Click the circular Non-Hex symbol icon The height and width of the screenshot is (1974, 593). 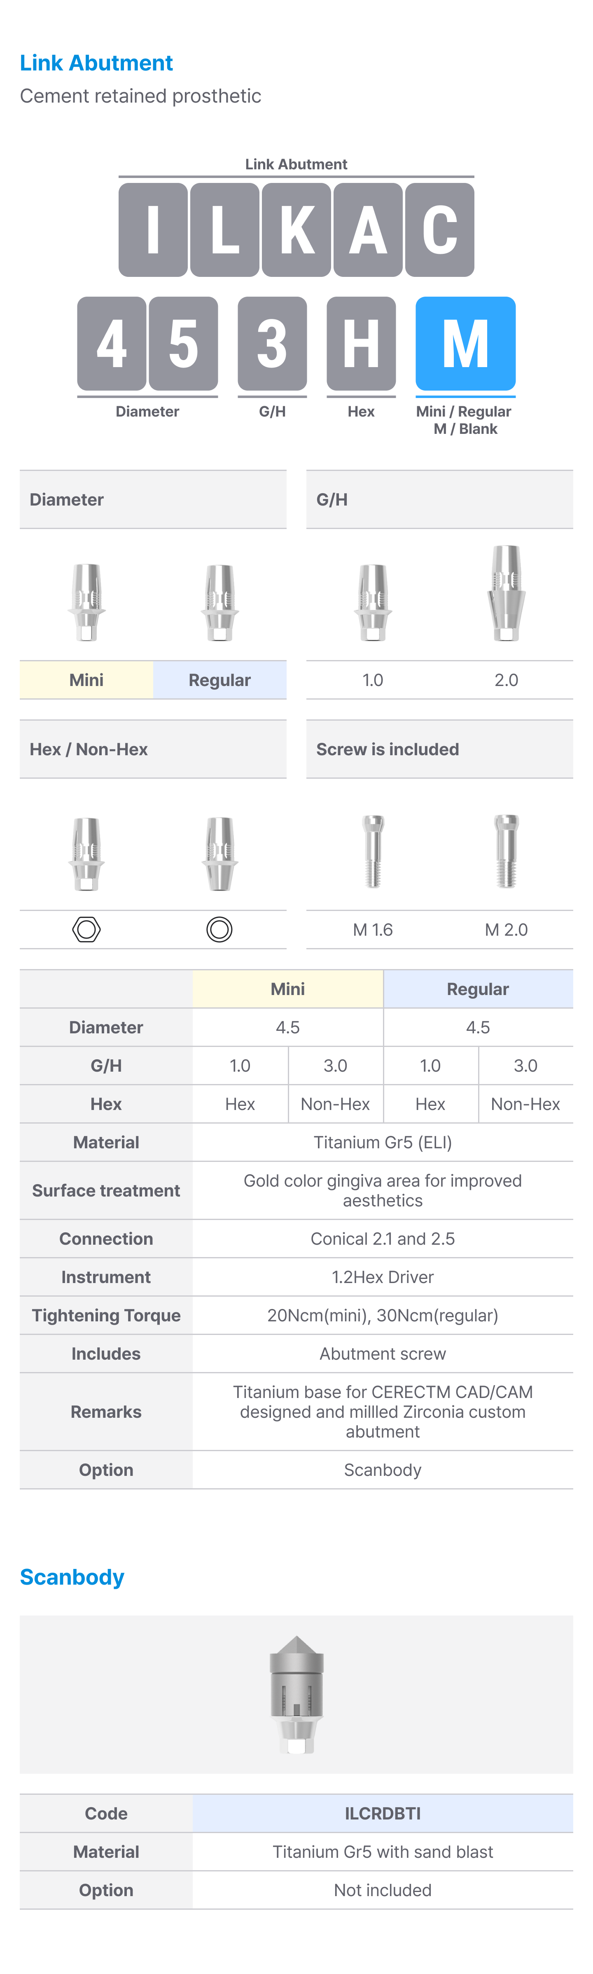click(219, 930)
